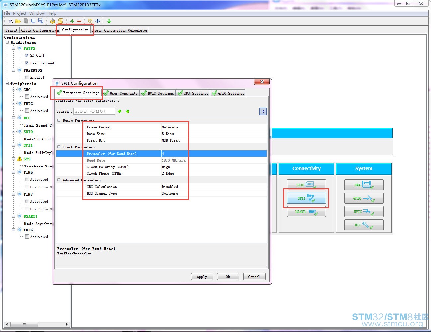Click the info bubble toolbar icon
Viewport: 431px width, 332px height.
pos(98,21)
